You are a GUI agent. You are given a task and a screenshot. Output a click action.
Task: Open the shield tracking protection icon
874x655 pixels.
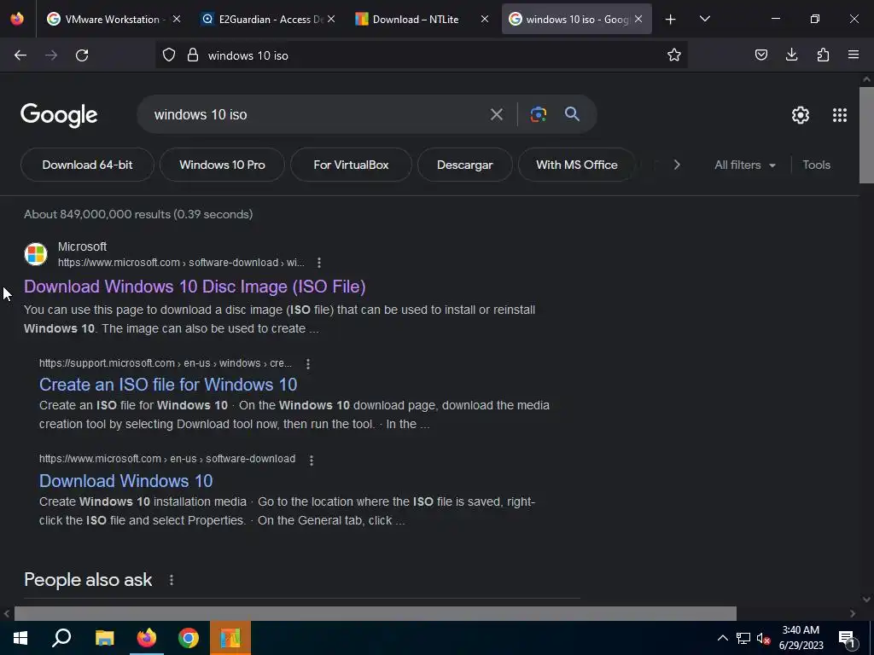[169, 55]
